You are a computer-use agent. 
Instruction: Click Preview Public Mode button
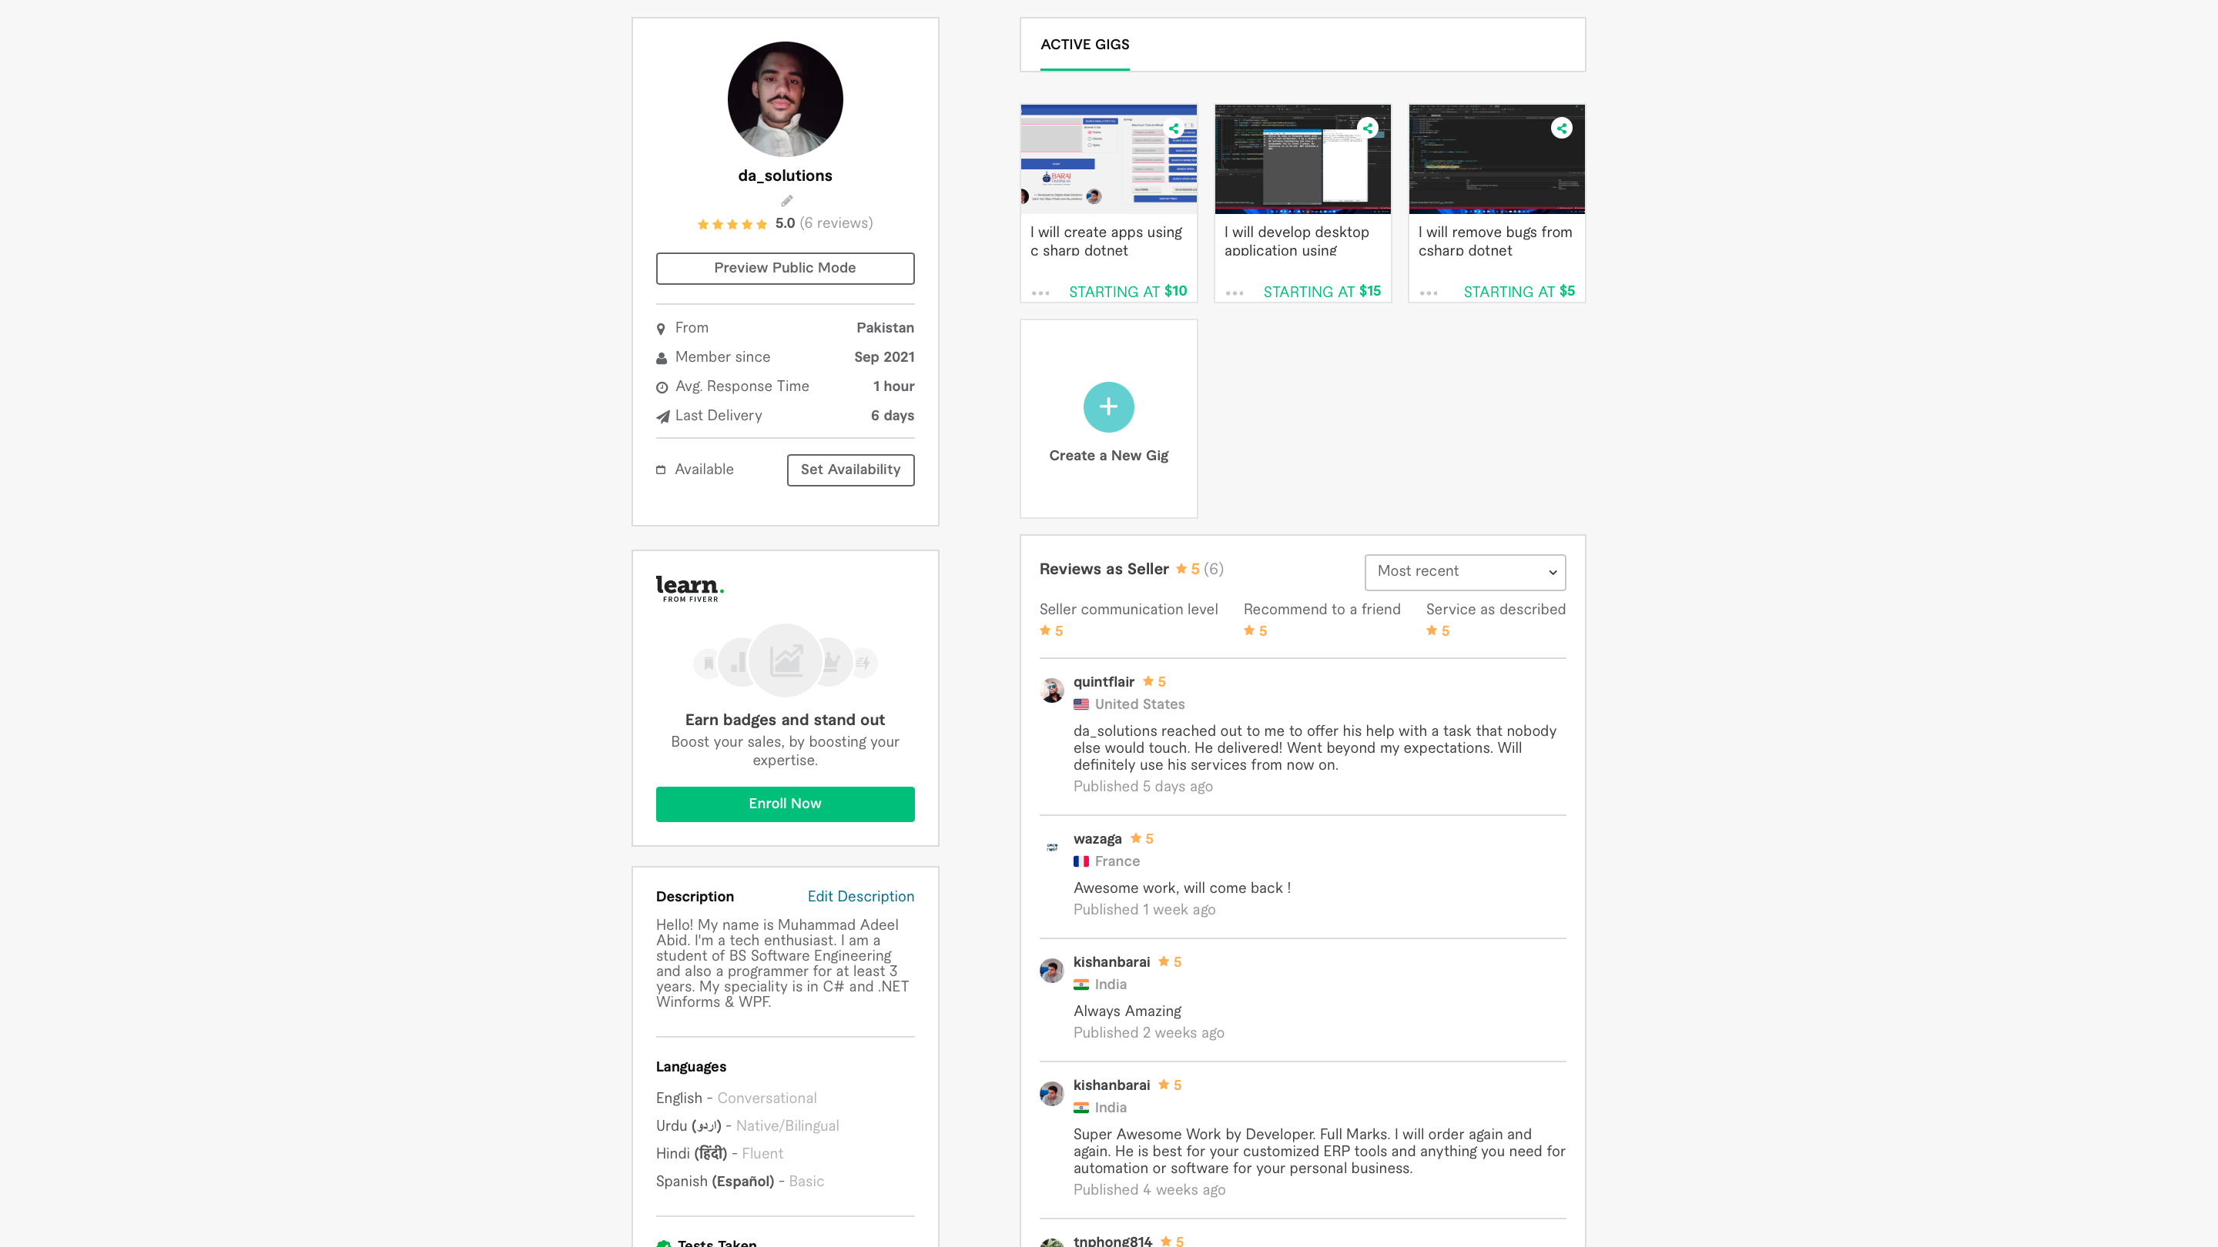pyautogui.click(x=785, y=268)
